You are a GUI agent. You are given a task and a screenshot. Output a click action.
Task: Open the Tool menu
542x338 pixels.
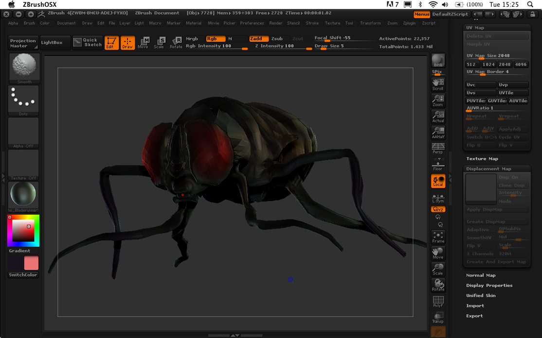pos(348,23)
